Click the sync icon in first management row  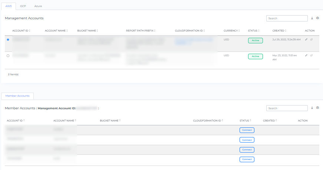click(x=312, y=40)
